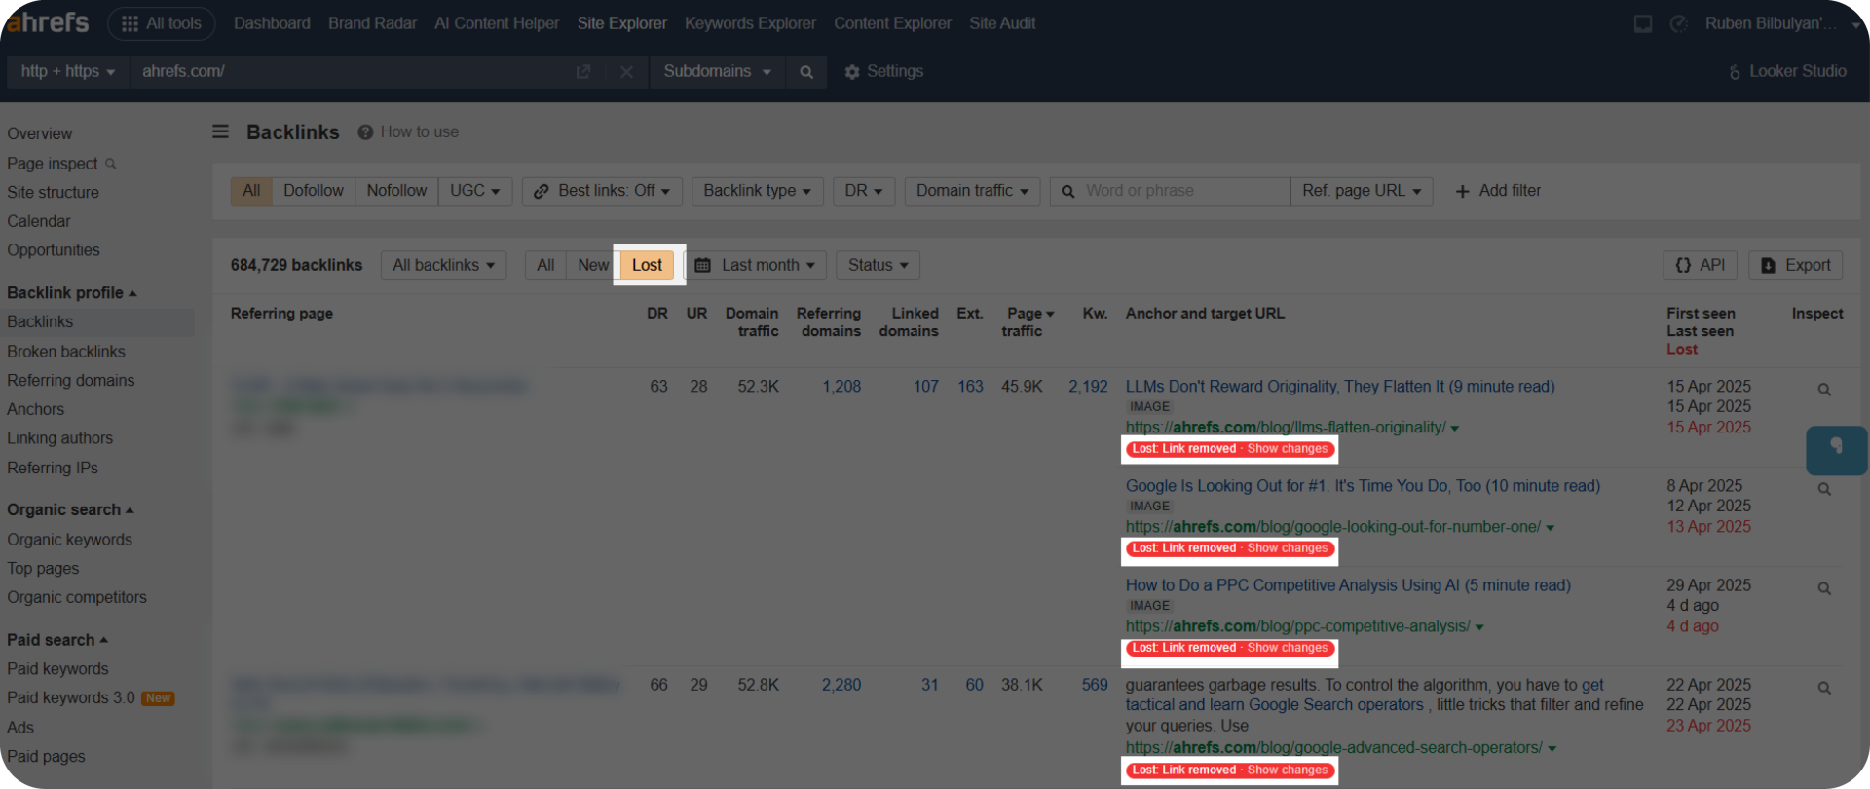The image size is (1870, 789).
Task: Click the search magnifier beside Subdomains
Action: coord(806,72)
